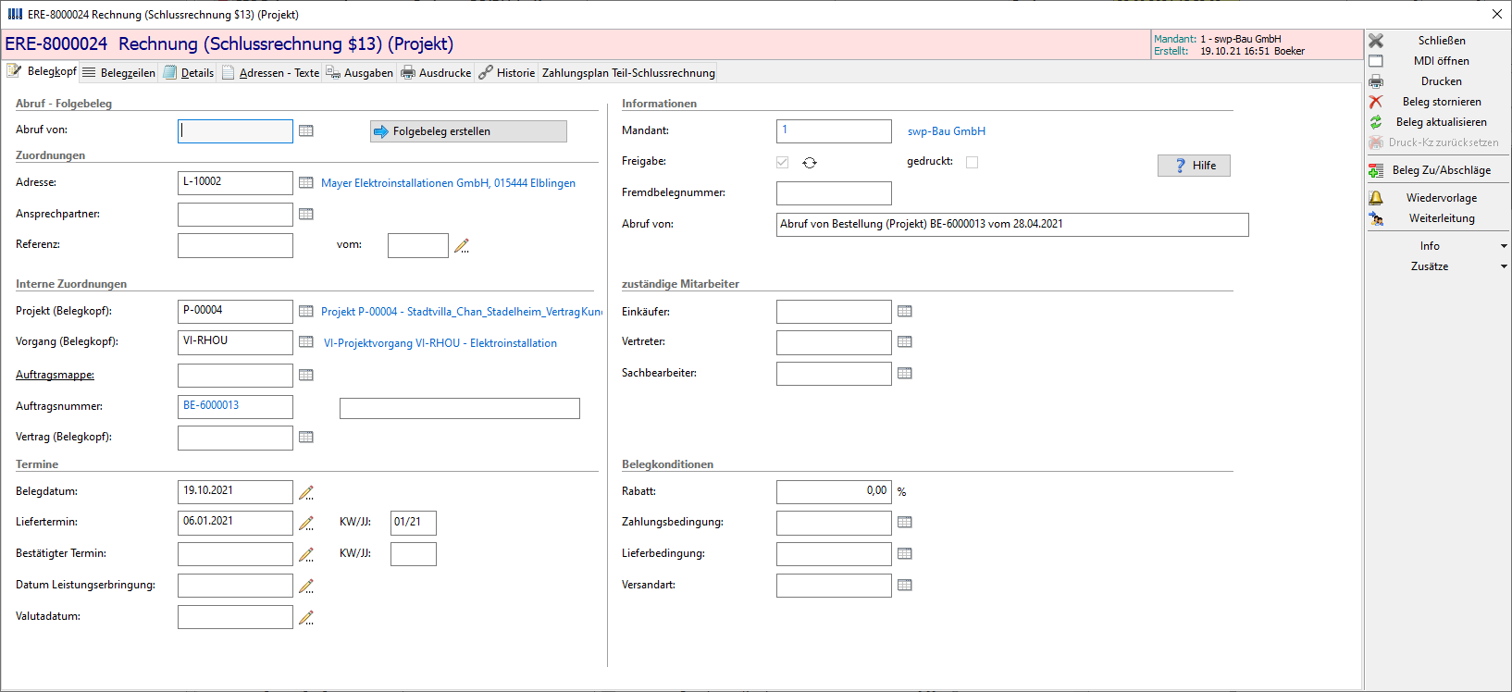1512x692 pixels.
Task: Open address lookup icon beside L-10002
Action: (306, 183)
